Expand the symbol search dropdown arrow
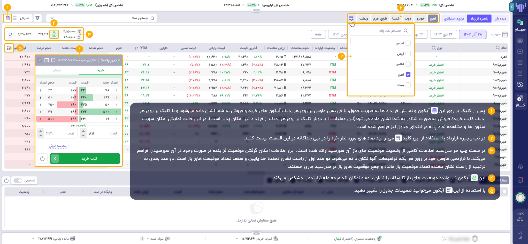The width and height of the screenshot is (528, 244). (52, 18)
